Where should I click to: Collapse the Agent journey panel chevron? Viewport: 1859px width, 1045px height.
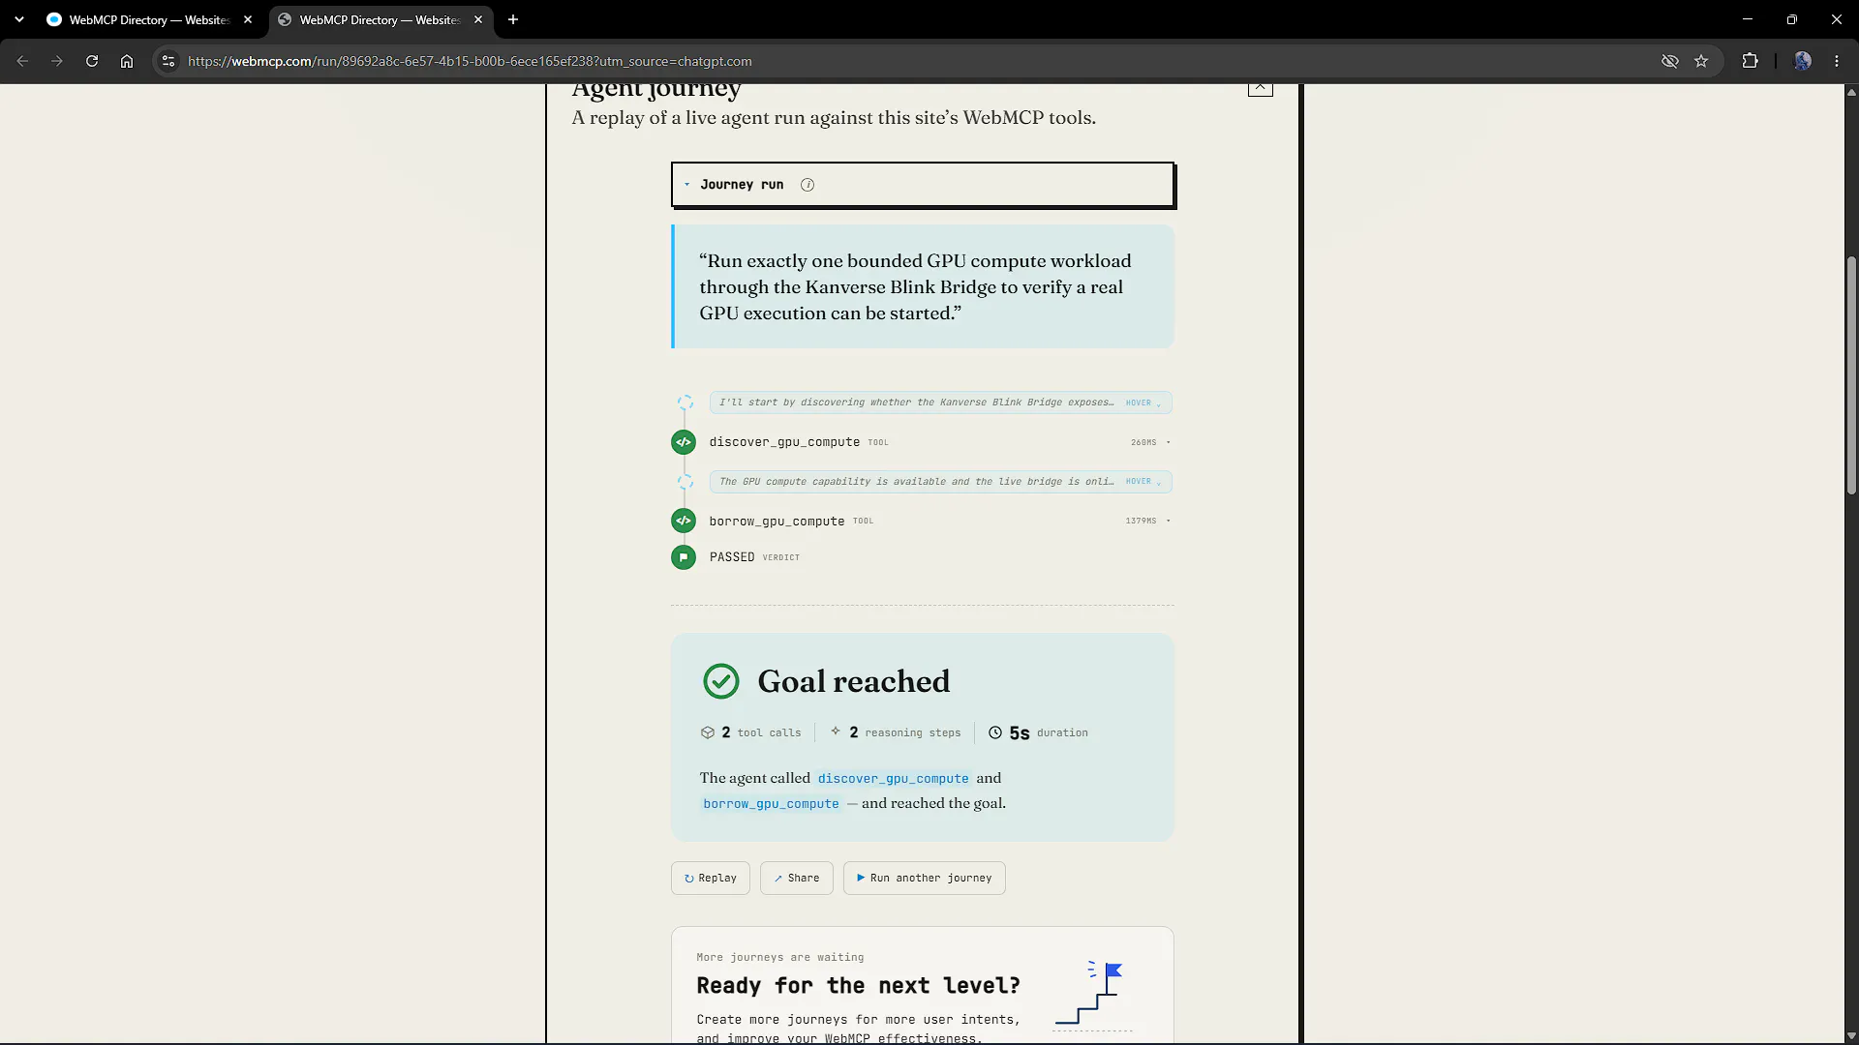click(1261, 87)
